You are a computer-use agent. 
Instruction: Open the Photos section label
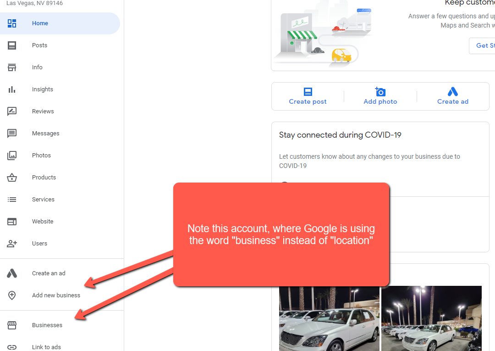(41, 156)
